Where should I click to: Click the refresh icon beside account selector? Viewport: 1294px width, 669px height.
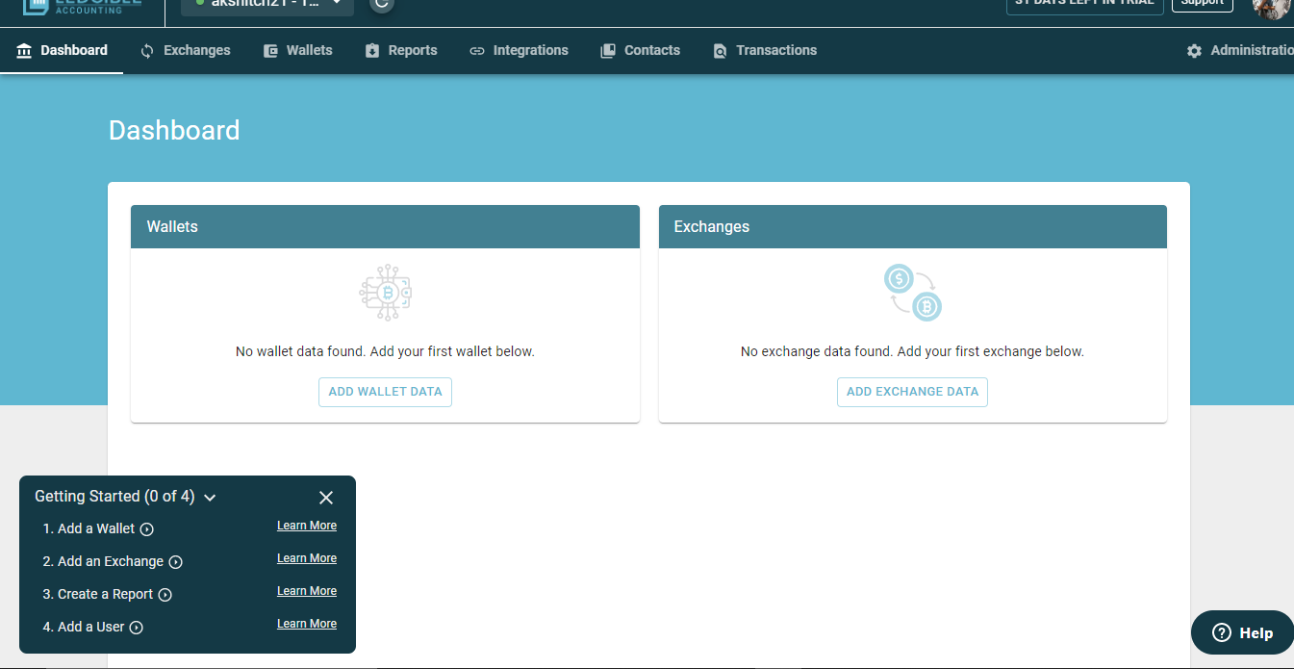[382, 4]
